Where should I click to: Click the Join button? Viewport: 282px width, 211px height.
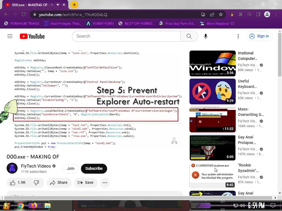point(70,168)
